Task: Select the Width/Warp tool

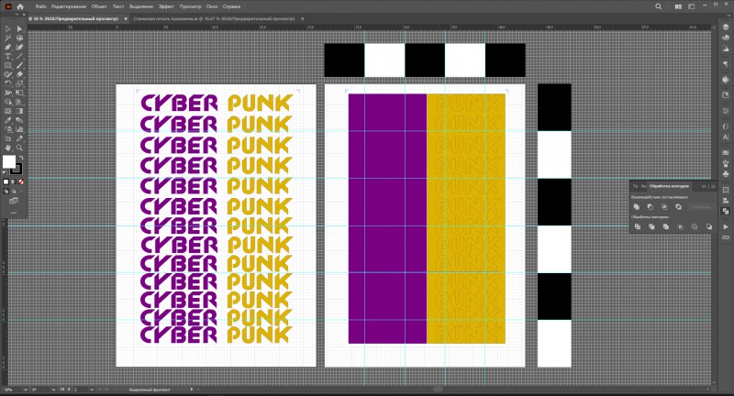Action: pyautogui.click(x=8, y=93)
